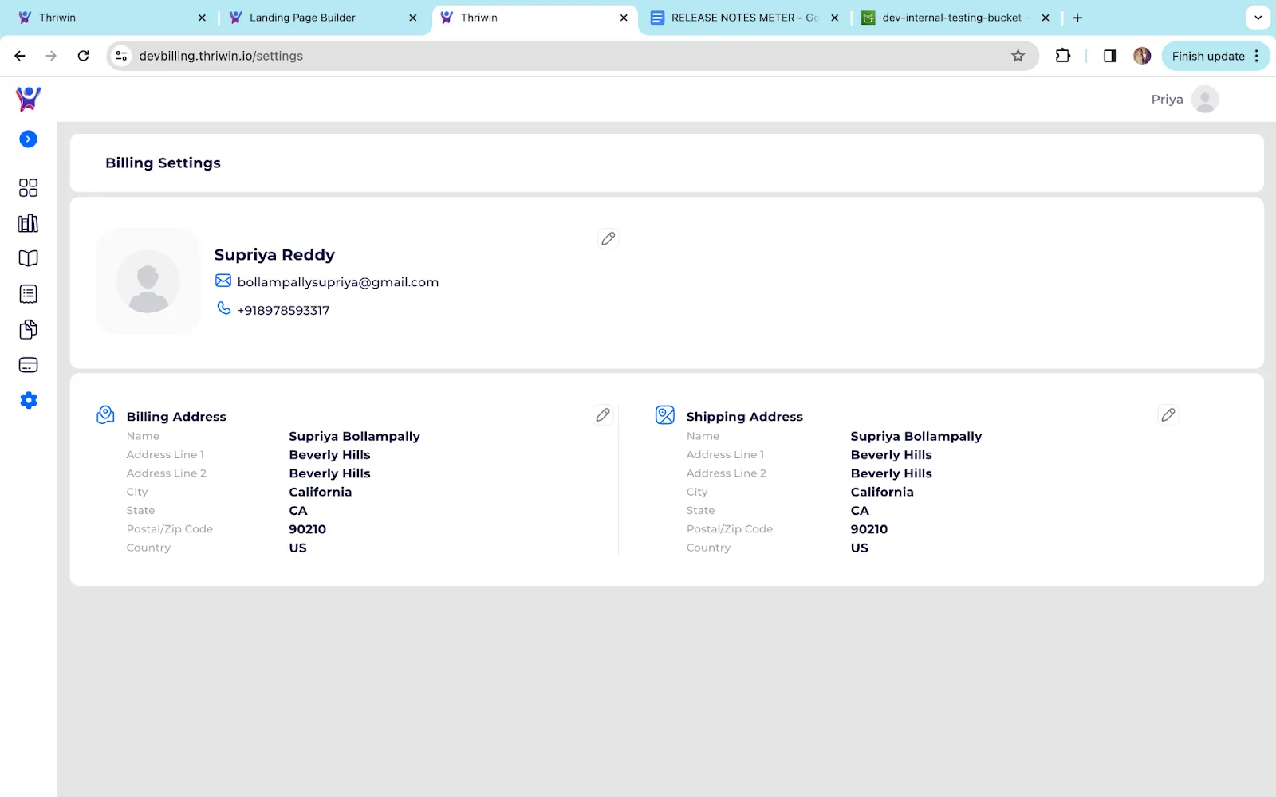The image size is (1276, 797).
Task: Click the Supriya Reddy name heading
Action: click(274, 255)
